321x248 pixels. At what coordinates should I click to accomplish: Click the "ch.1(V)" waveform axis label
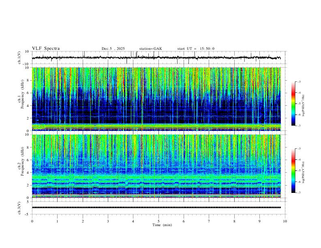[x=19, y=58]
